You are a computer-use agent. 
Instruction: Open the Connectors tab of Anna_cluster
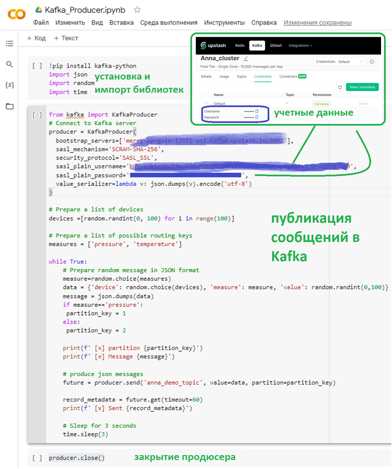pos(293,77)
